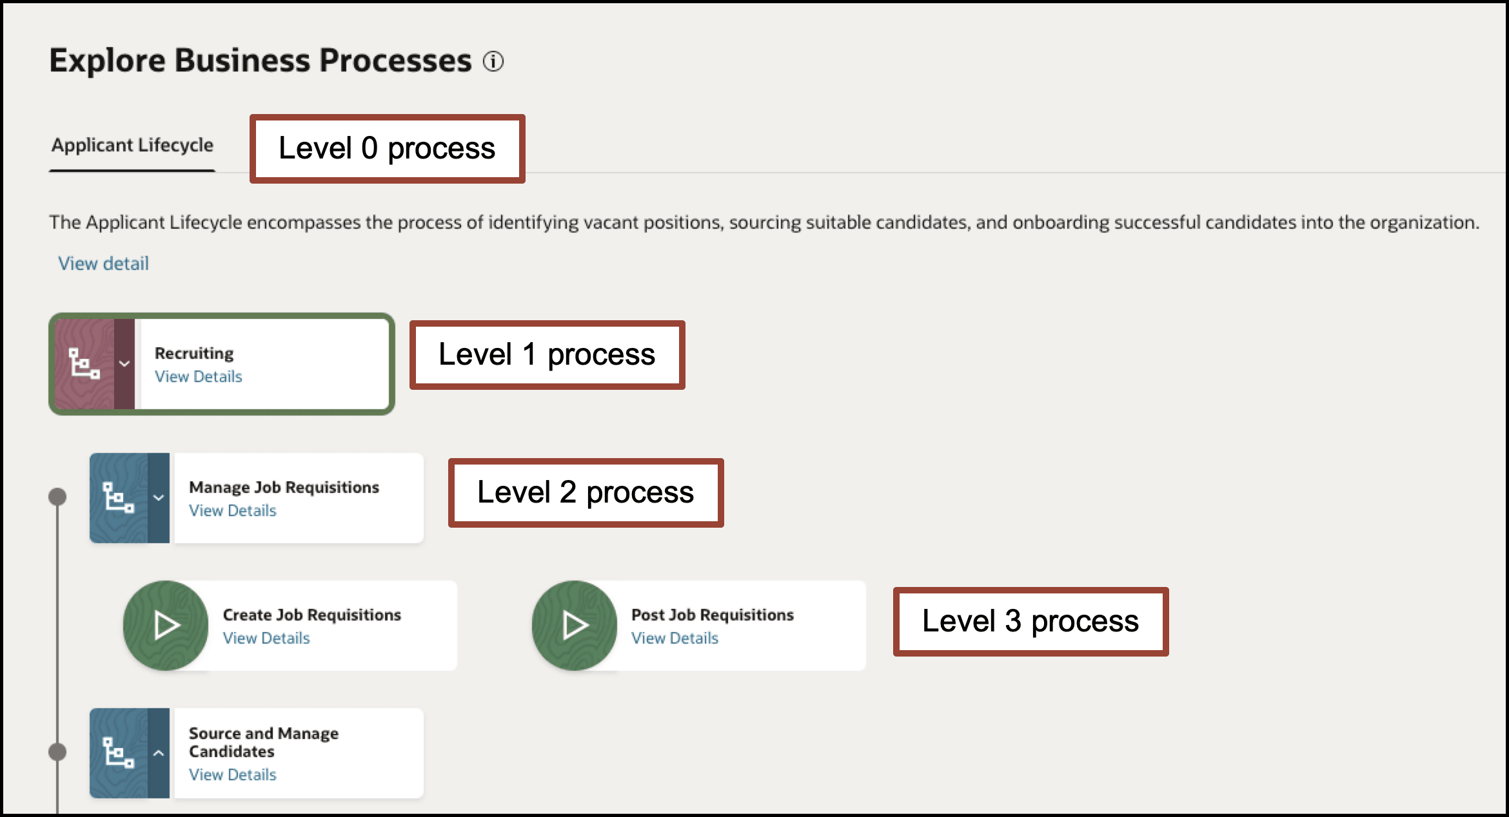
Task: Open View Details for Post Job Requisitions
Action: (x=675, y=638)
